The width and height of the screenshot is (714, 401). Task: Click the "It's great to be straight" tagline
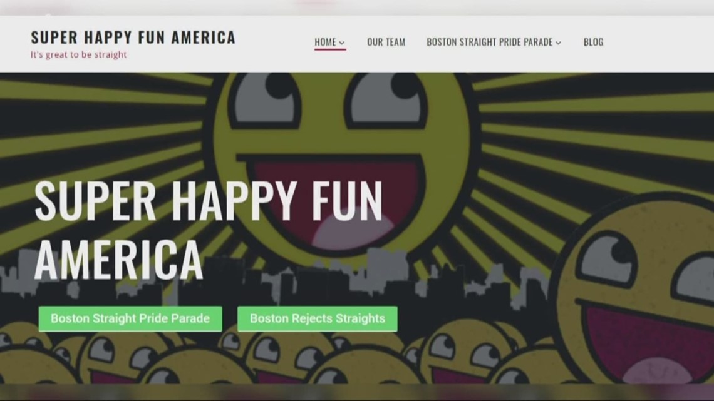point(79,54)
